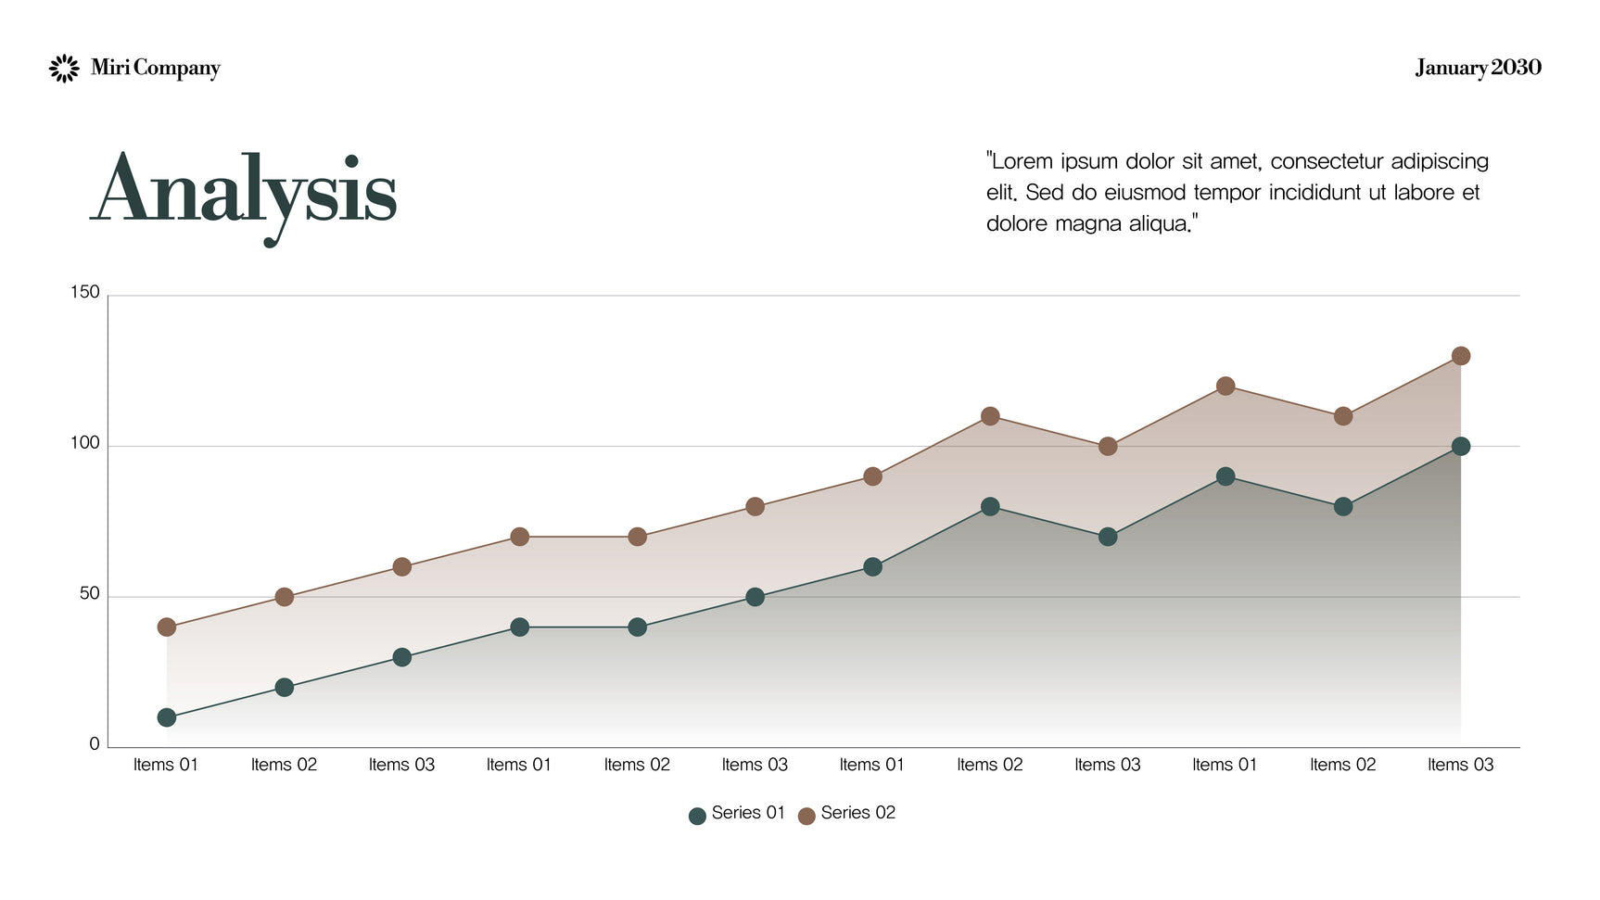
Task: Select the rightmost Items 03 axis label
Action: [1460, 765]
